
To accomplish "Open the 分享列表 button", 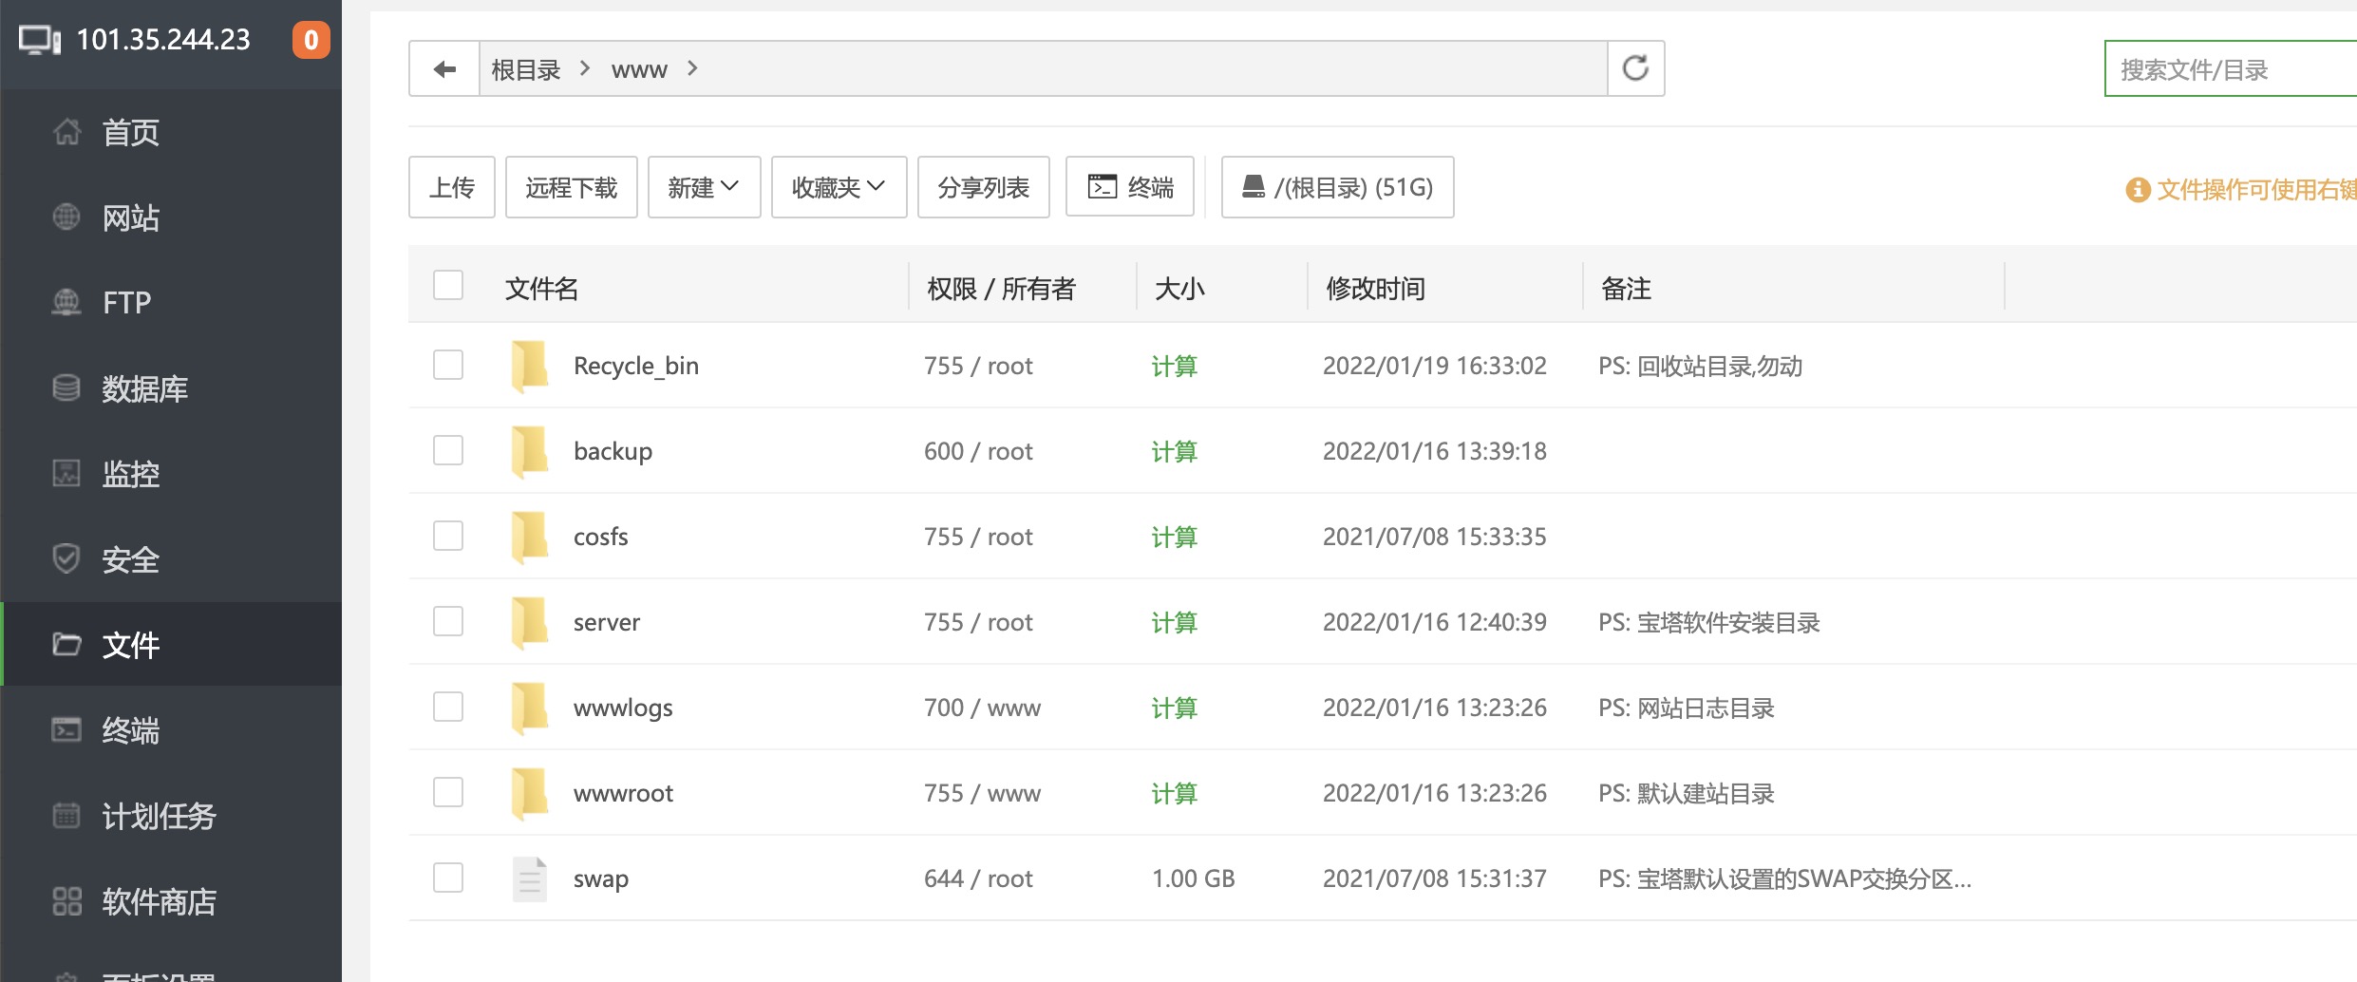I will pos(983,187).
